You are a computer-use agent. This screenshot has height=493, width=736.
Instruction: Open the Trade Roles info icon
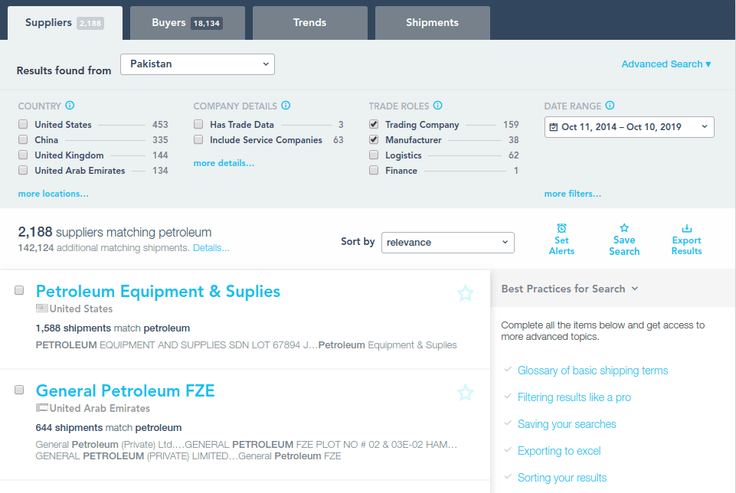437,106
